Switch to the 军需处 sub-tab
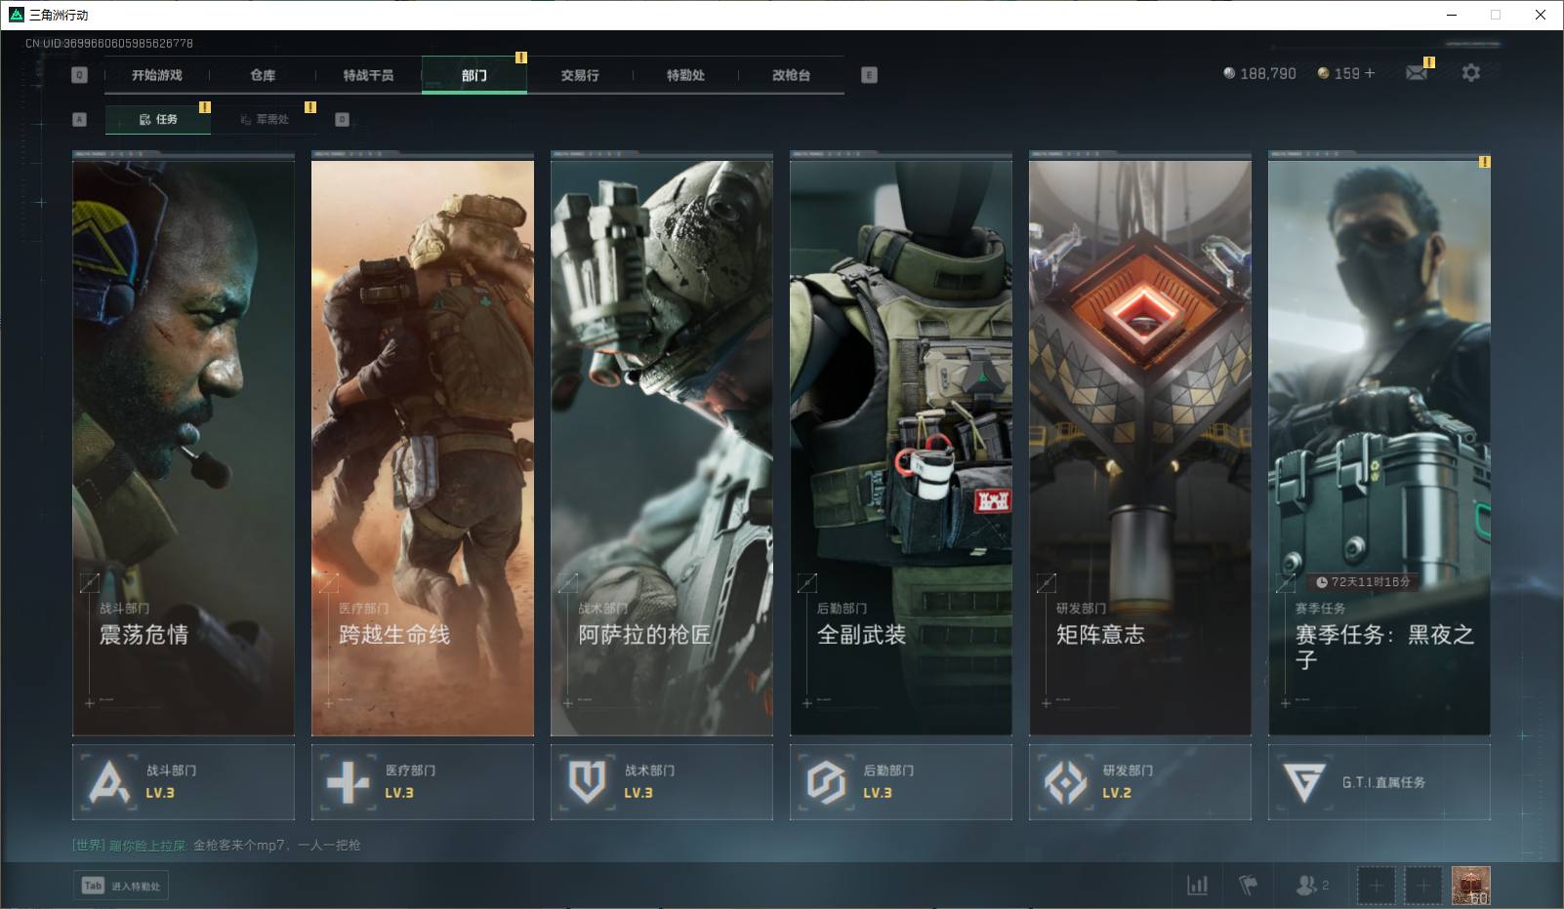 point(265,119)
